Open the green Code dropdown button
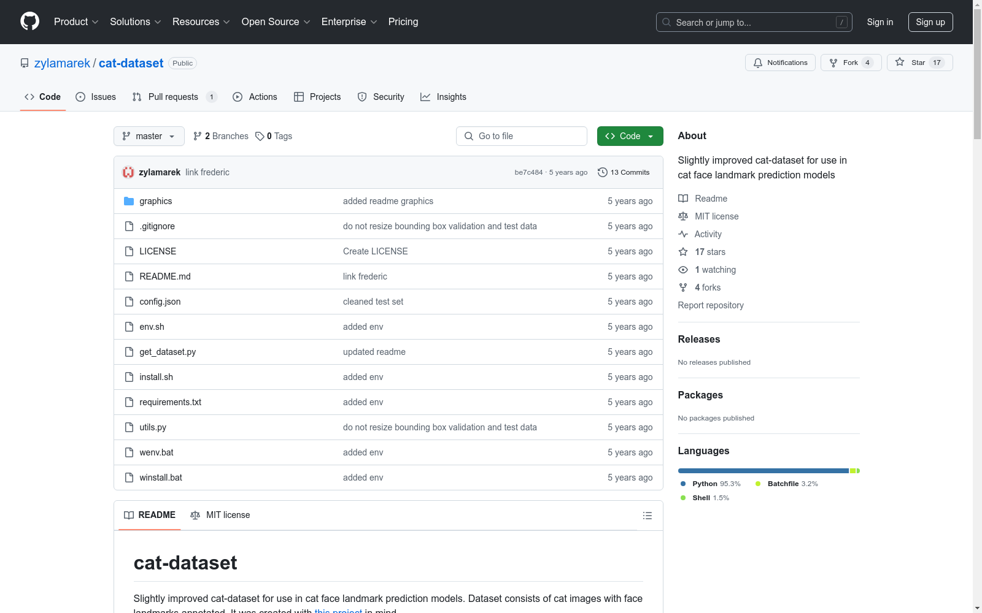The width and height of the screenshot is (982, 613). (x=630, y=136)
